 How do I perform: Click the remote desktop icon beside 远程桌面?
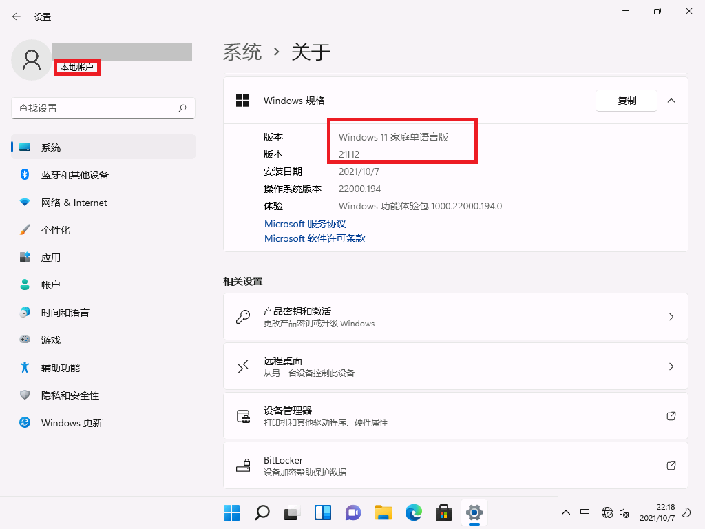coord(243,366)
